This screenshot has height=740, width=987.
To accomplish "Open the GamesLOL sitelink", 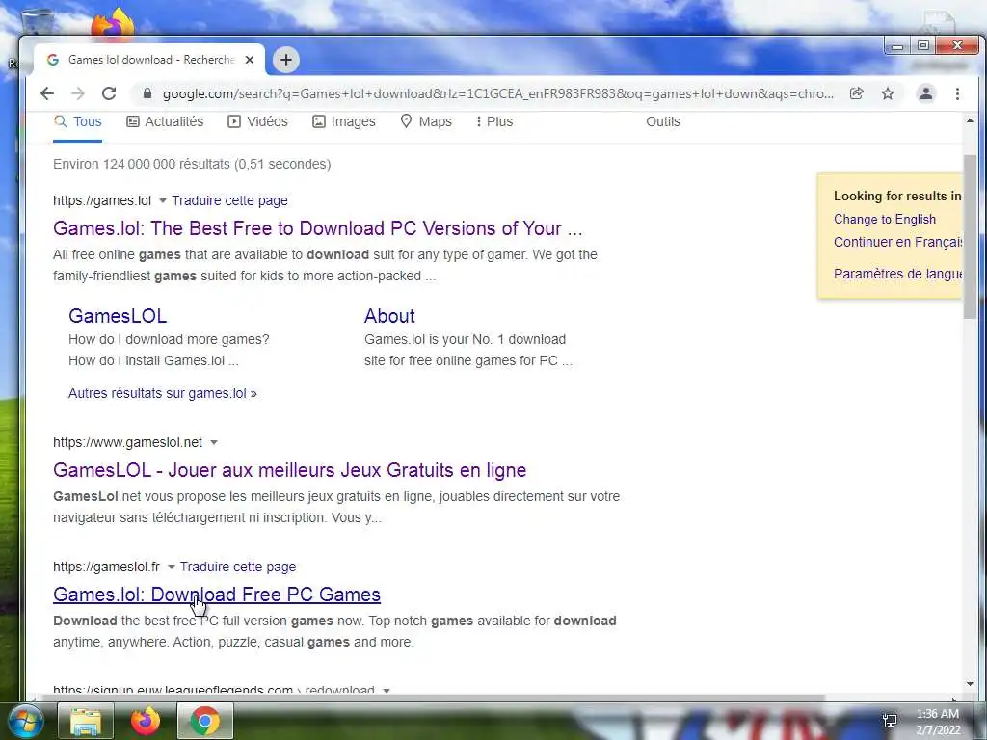I will click(x=118, y=316).
